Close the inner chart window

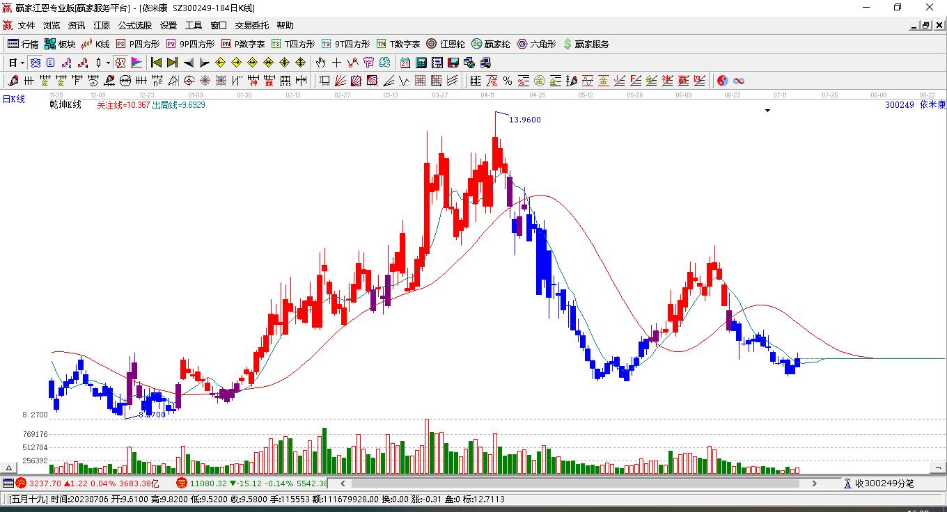pyautogui.click(x=938, y=26)
